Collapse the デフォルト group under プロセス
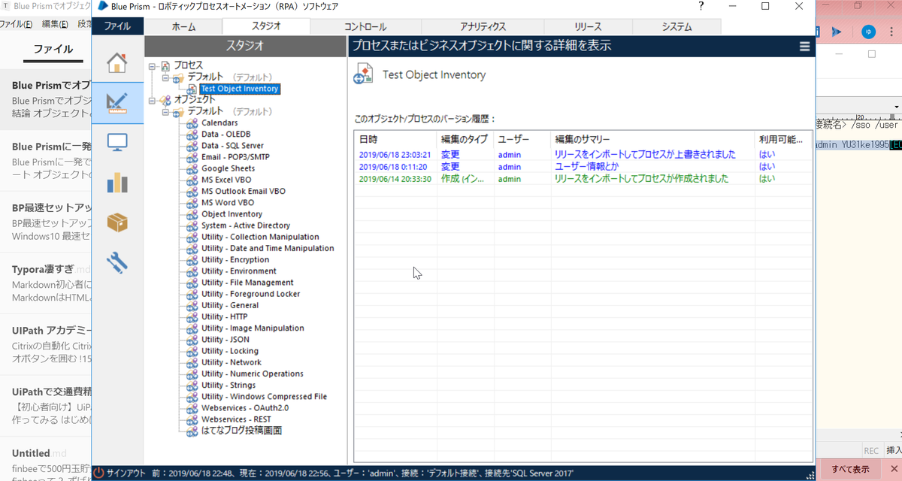Image resolution: width=902 pixels, height=481 pixels. pyautogui.click(x=165, y=77)
